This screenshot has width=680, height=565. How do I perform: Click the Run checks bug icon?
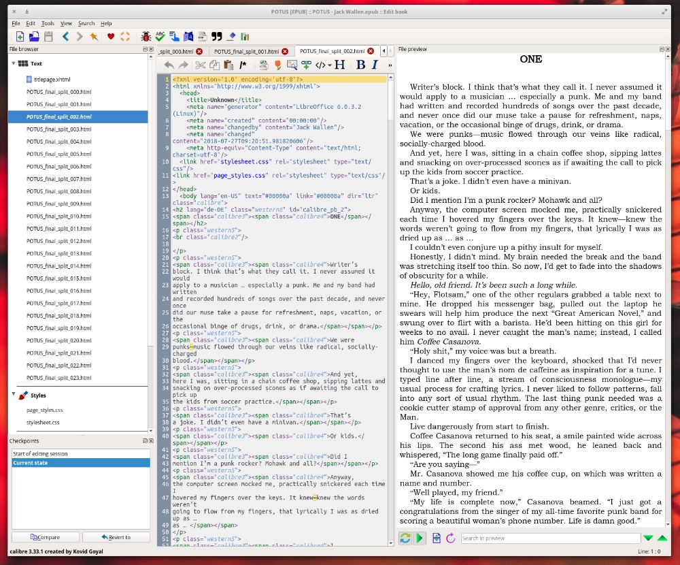pyautogui.click(x=146, y=37)
